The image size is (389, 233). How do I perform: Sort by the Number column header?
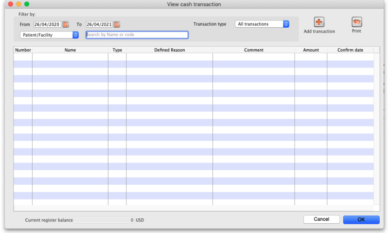click(x=23, y=50)
